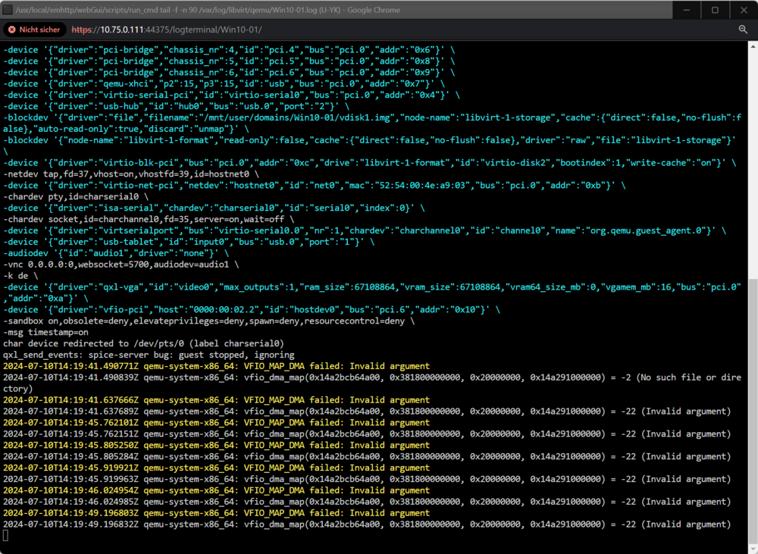This screenshot has width=758, height=554.
Task: Open the Nicht sicher security info badge
Action: point(34,30)
